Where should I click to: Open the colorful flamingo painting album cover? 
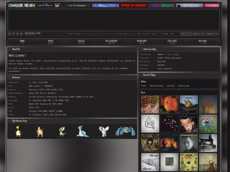click(x=208, y=124)
